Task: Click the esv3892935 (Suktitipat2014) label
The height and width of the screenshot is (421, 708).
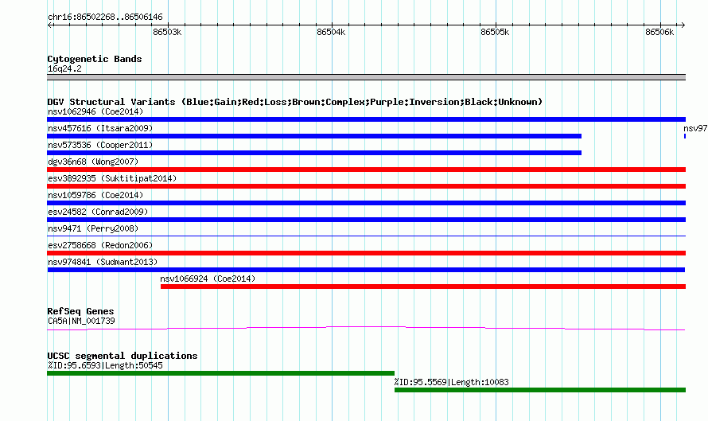Action: [x=112, y=178]
